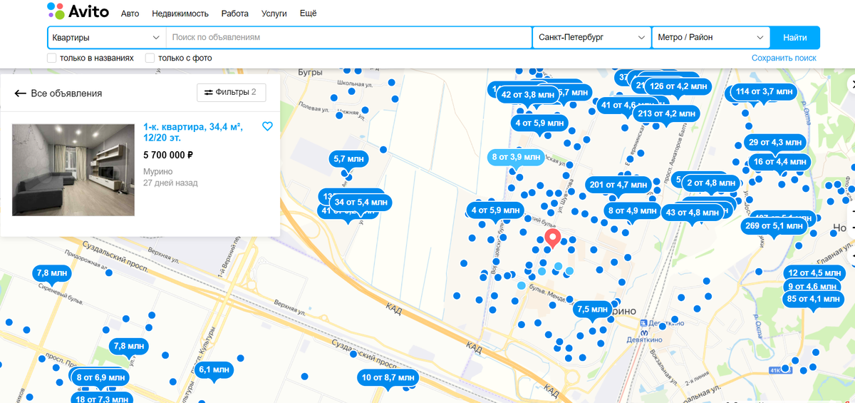Select the '12 от 4,5 млн' marker
Image resolution: width=855 pixels, height=403 pixels.
click(x=814, y=273)
